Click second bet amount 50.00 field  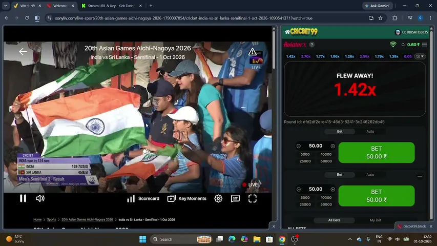point(316,189)
